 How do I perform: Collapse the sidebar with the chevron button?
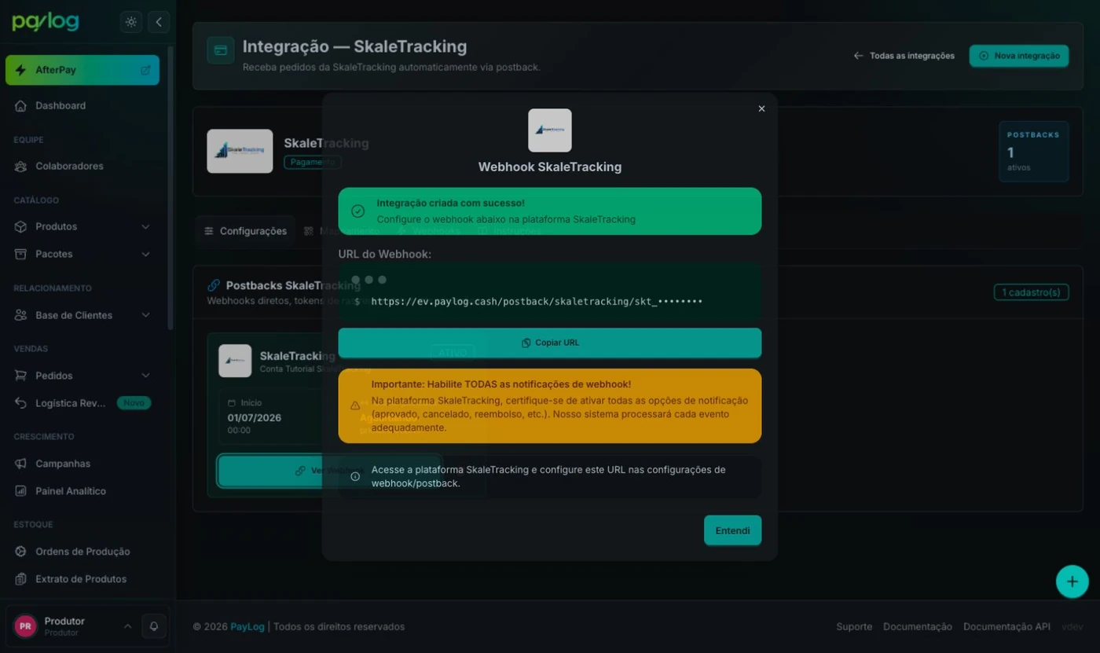159,22
